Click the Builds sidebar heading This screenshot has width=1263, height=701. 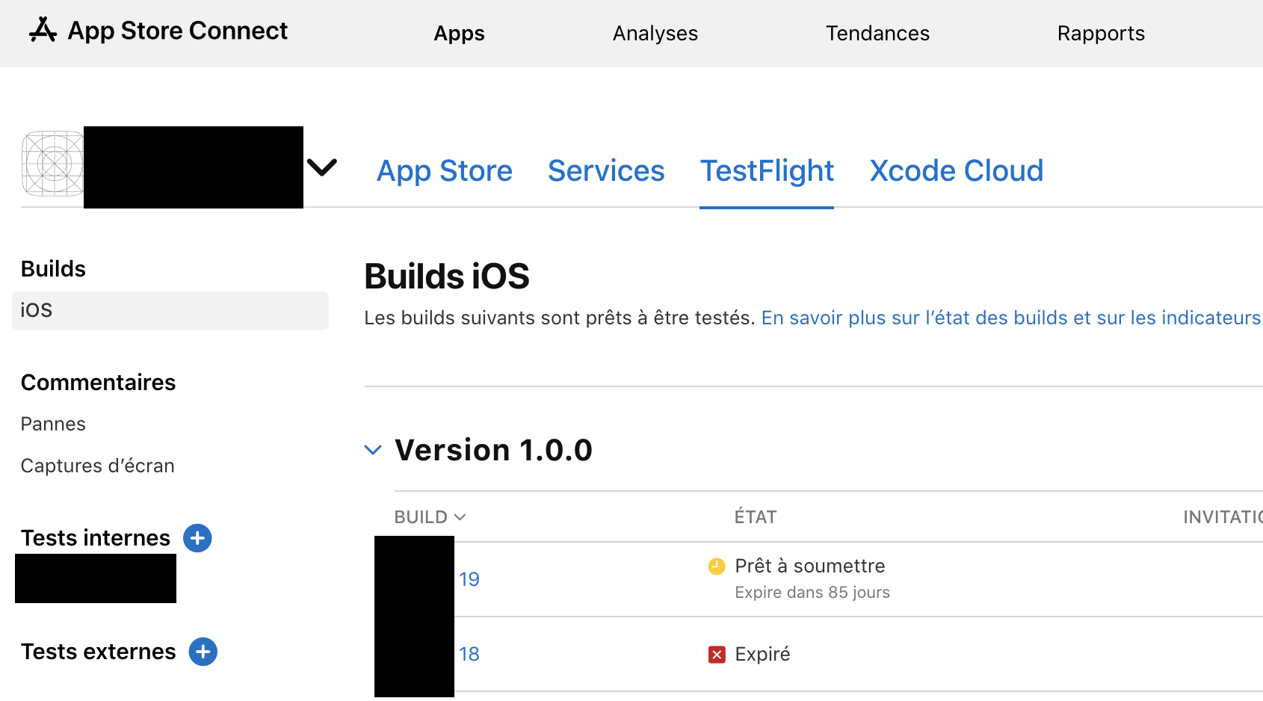click(53, 269)
